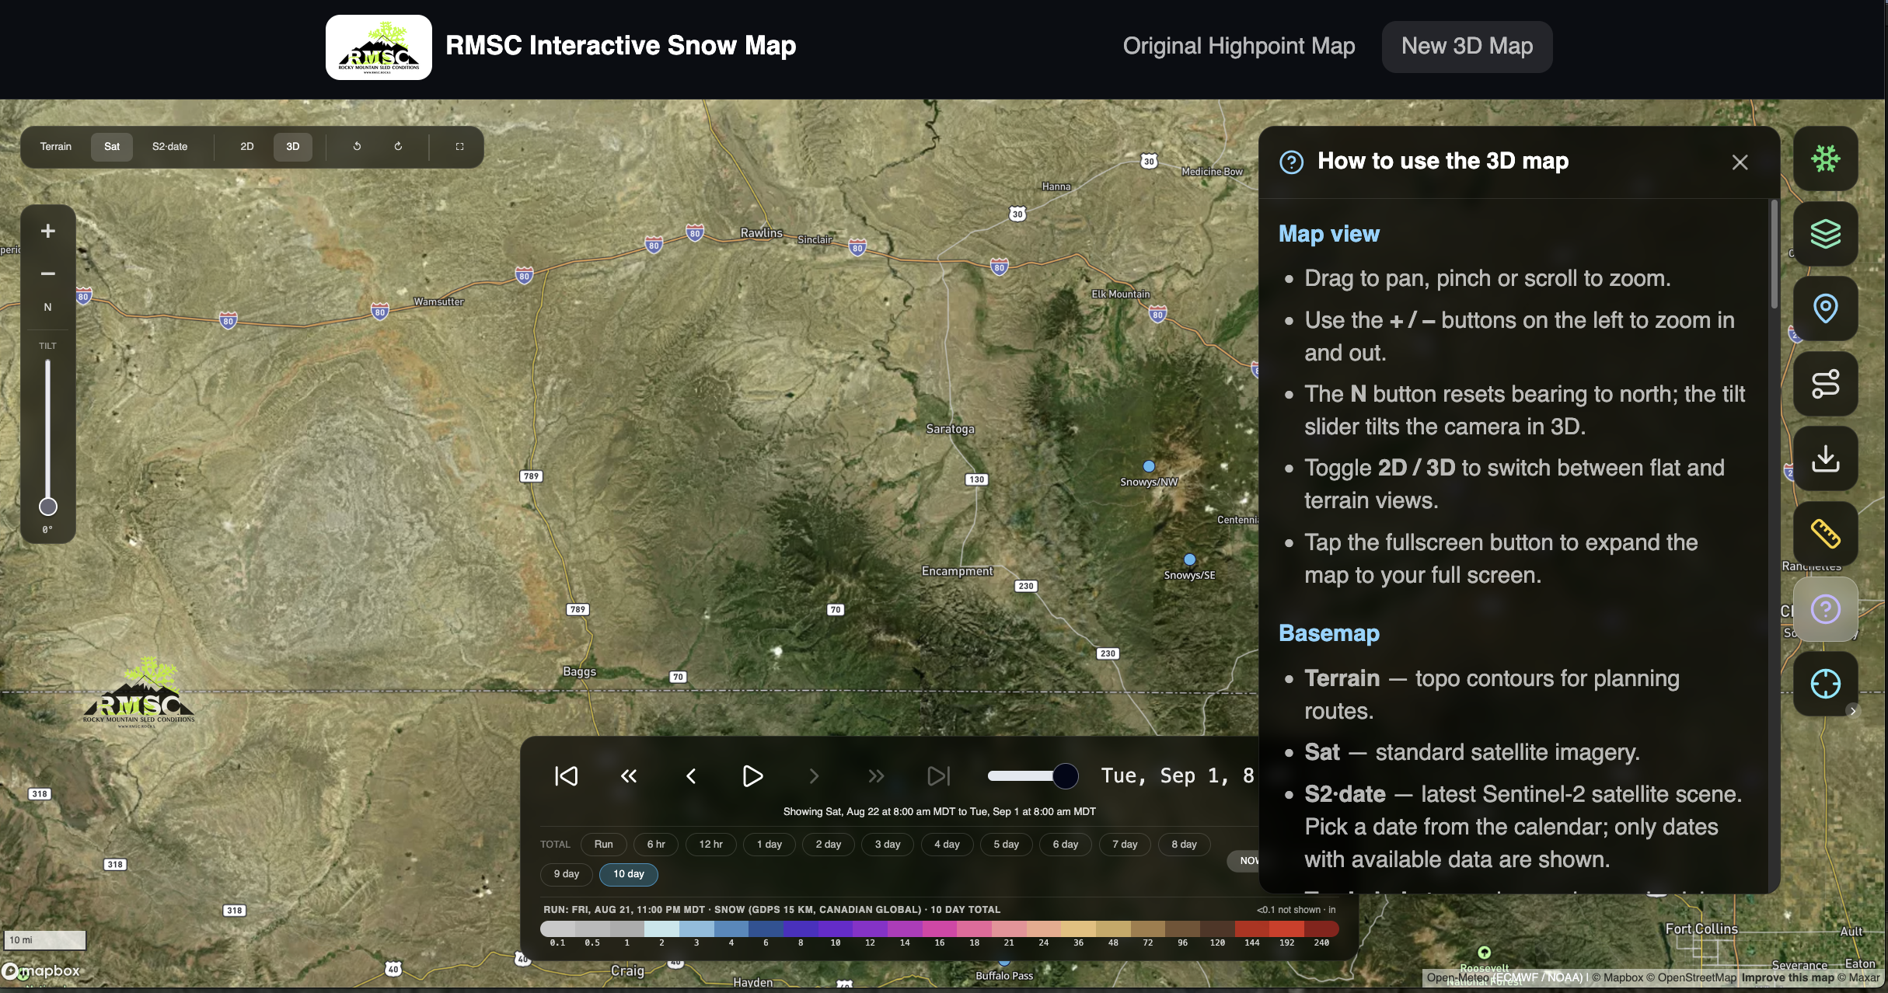Screen dimensions: 1888x993
Task: Select the 12 hr total
Action: click(710, 844)
